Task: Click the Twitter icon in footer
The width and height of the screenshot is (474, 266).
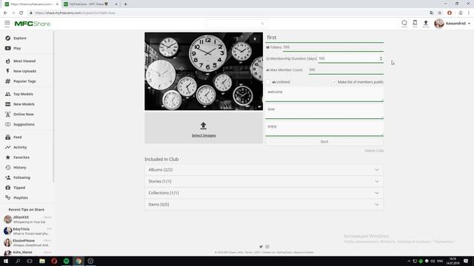Action: (x=261, y=247)
